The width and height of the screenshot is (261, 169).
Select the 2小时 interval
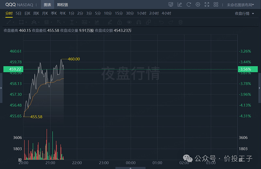154,13
